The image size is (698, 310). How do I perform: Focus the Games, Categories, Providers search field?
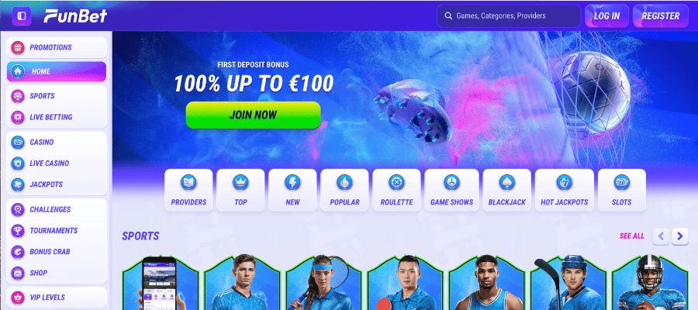[509, 16]
